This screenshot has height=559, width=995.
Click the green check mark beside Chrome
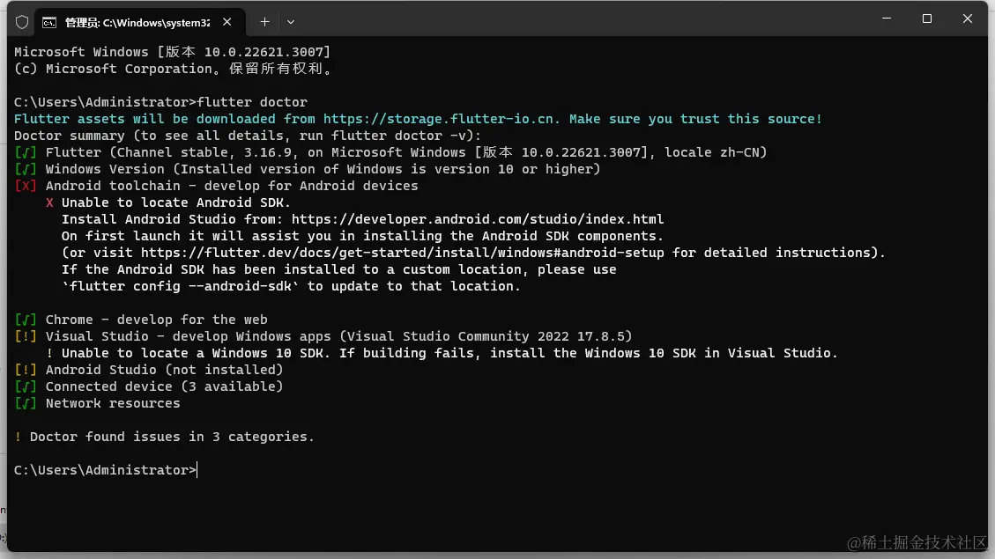pos(26,320)
